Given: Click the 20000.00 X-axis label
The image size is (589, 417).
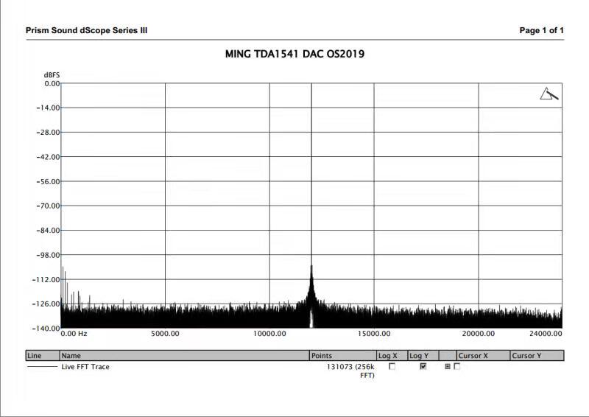Looking at the screenshot, I should [x=479, y=334].
